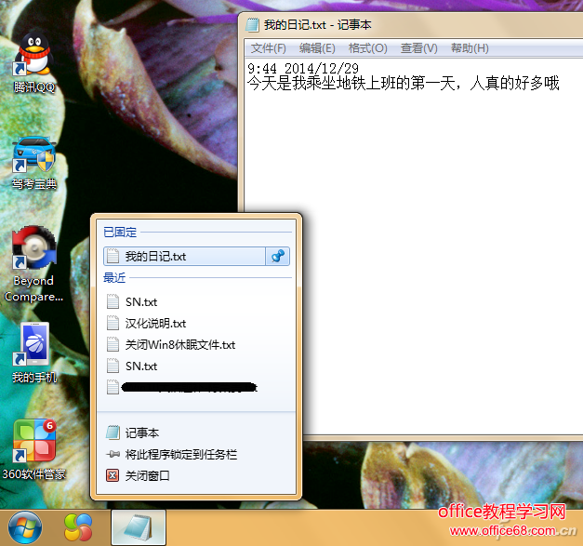The height and width of the screenshot is (546, 583).
Task: Click the file icon beside 关闭Win8休眠文件.txt
Action: [113, 345]
